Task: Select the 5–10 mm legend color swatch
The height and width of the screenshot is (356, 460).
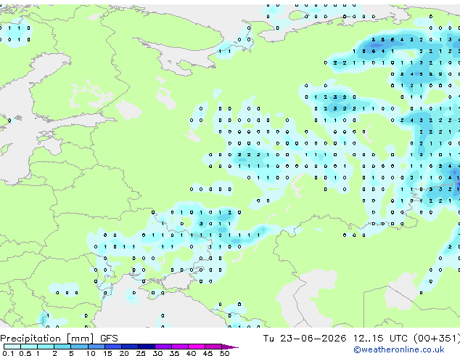Action: click(x=79, y=347)
